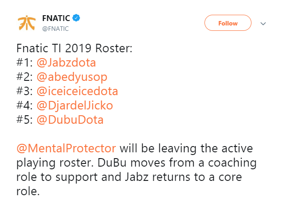Expand the tweet options chevron menu
This screenshot has width=281, height=201.
(263, 23)
